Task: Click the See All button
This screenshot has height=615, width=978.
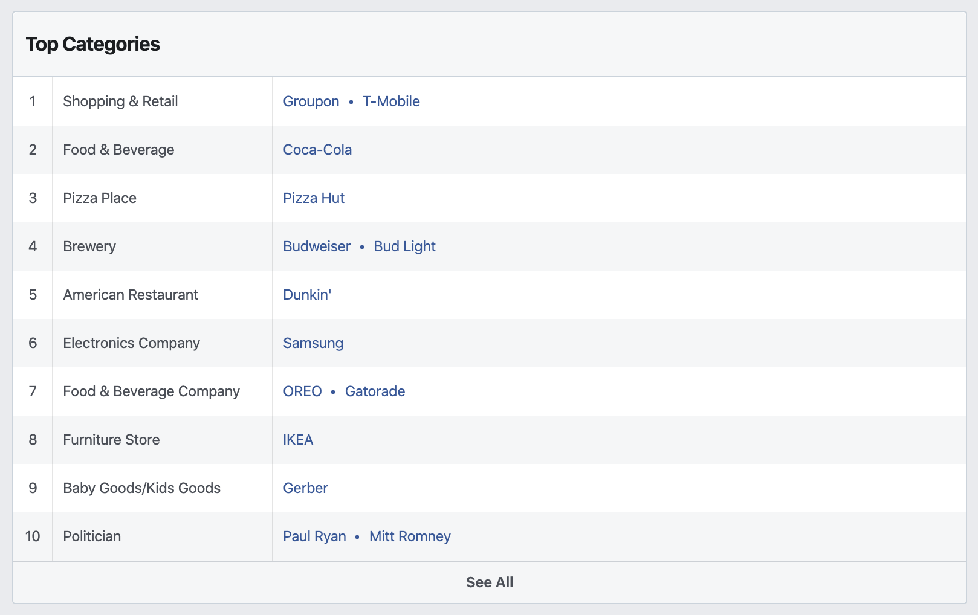Action: (x=488, y=582)
